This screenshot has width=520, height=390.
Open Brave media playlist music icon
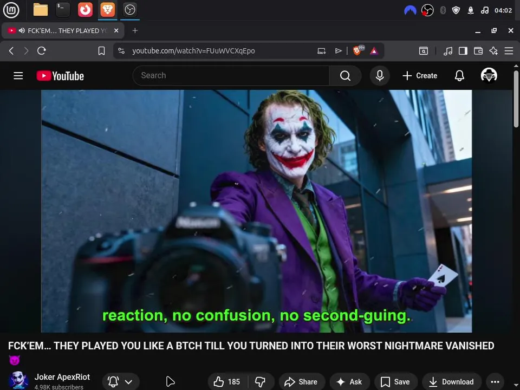pyautogui.click(x=448, y=51)
